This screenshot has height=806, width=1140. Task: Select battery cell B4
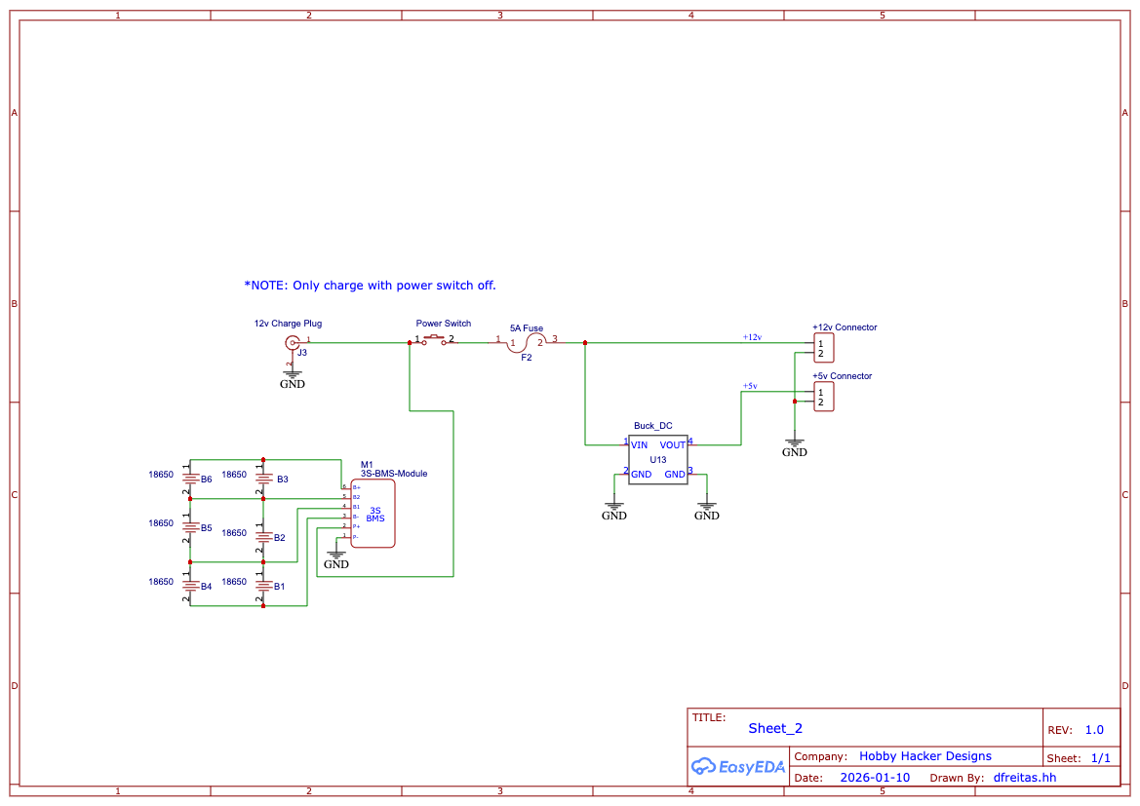tap(190, 587)
